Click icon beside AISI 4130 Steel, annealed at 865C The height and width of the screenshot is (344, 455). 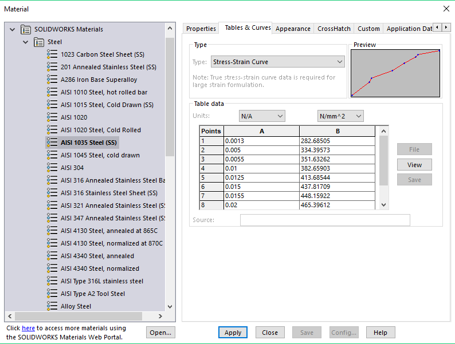click(52, 231)
